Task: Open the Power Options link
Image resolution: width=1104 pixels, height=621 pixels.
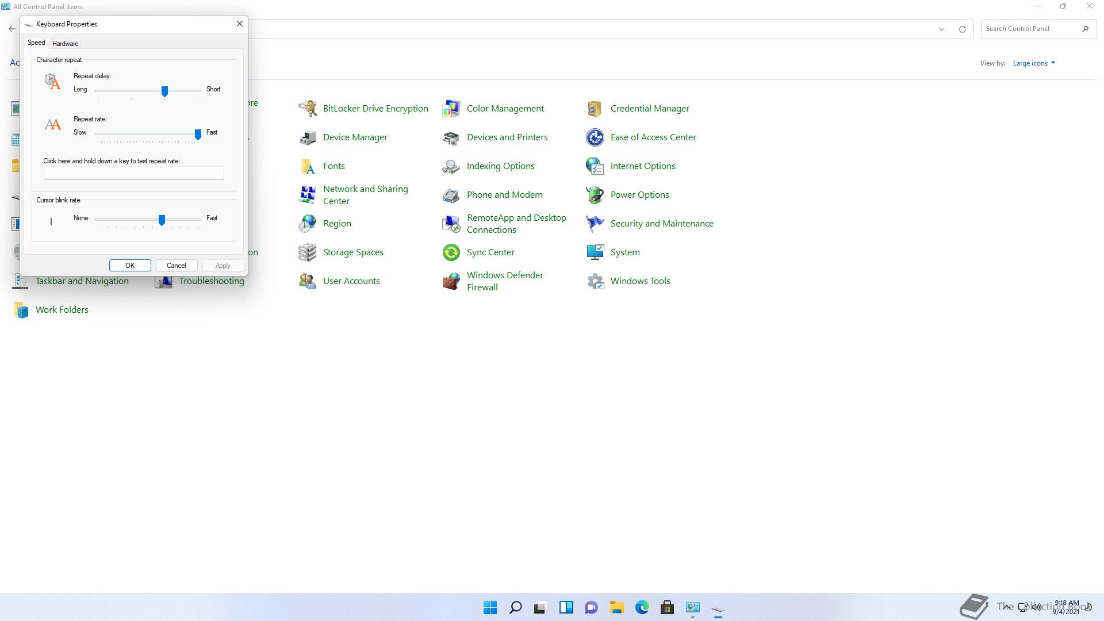Action: click(640, 194)
